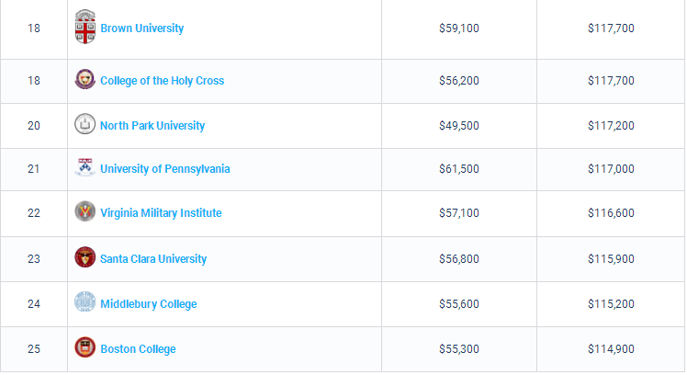Go to North Park University page
Screen dimensions: 687x375
[152, 126]
